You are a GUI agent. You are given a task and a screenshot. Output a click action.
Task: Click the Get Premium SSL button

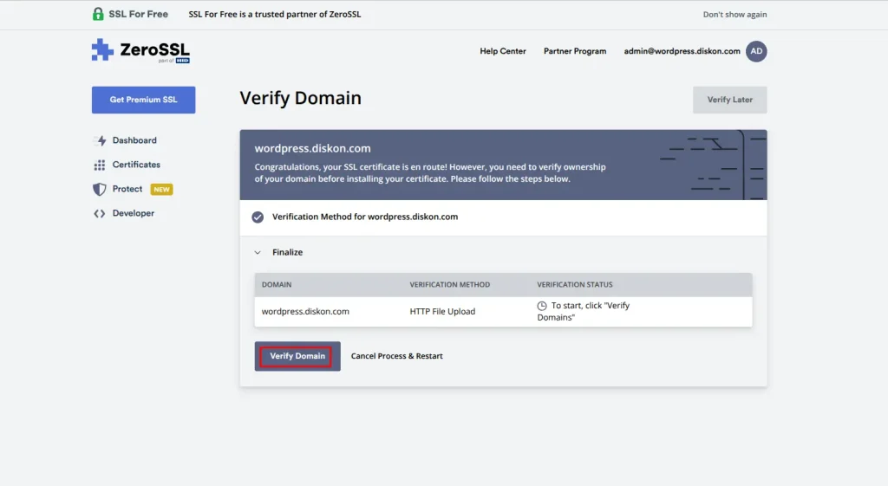143,100
